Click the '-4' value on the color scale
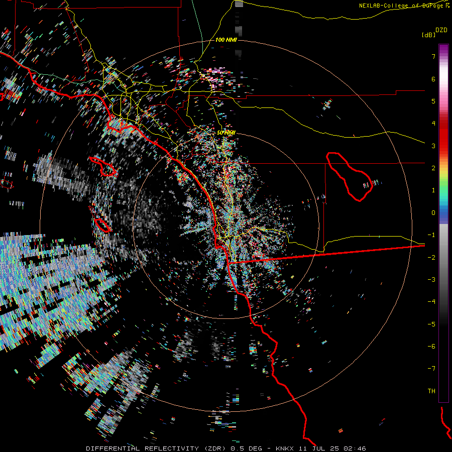This screenshot has height=452, width=452. [x=431, y=302]
